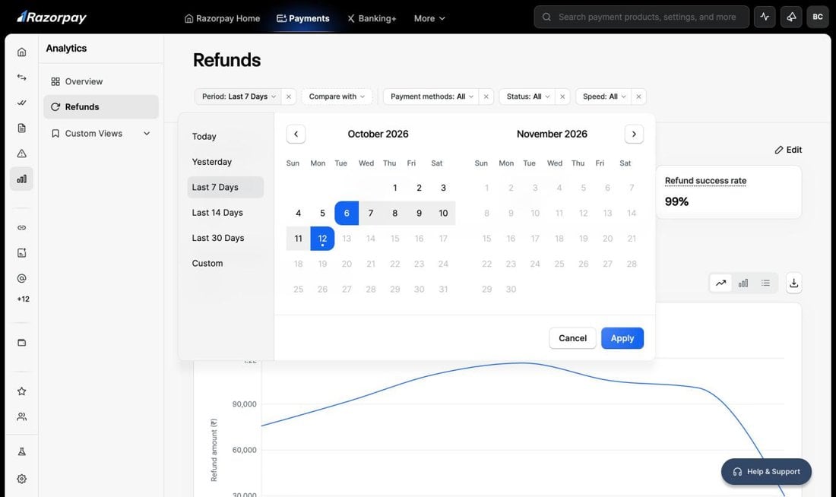Click the star icon in left sidebar
836x497 pixels.
coord(21,391)
